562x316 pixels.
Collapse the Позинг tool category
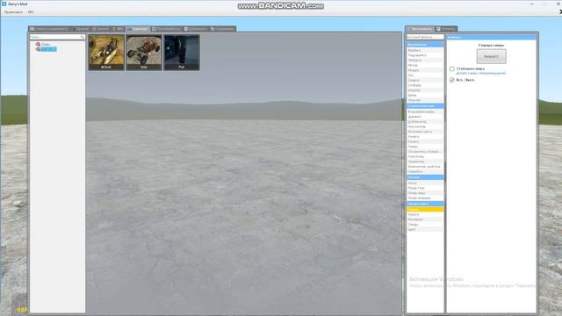click(425, 177)
